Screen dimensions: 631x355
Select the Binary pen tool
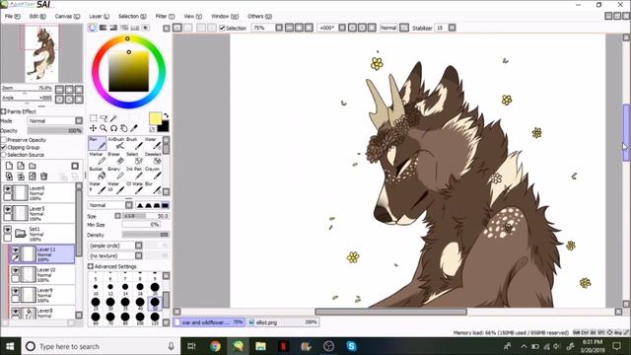(x=116, y=174)
